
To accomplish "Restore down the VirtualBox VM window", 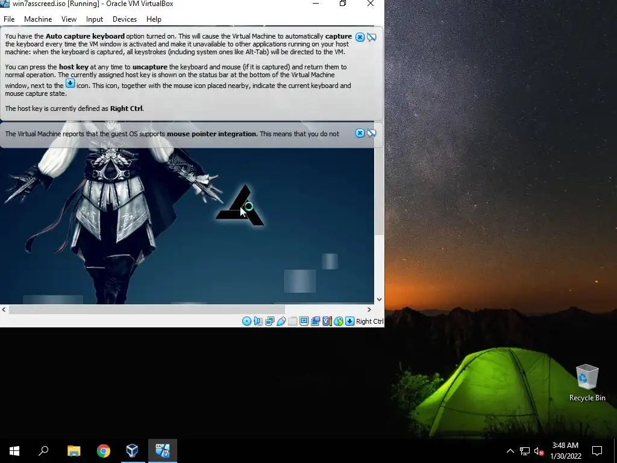I will [343, 4].
